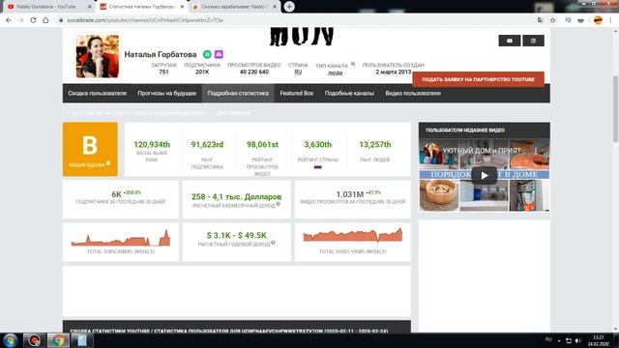
Task: Click the 120,934th Social Blade rank
Action: [x=152, y=145]
